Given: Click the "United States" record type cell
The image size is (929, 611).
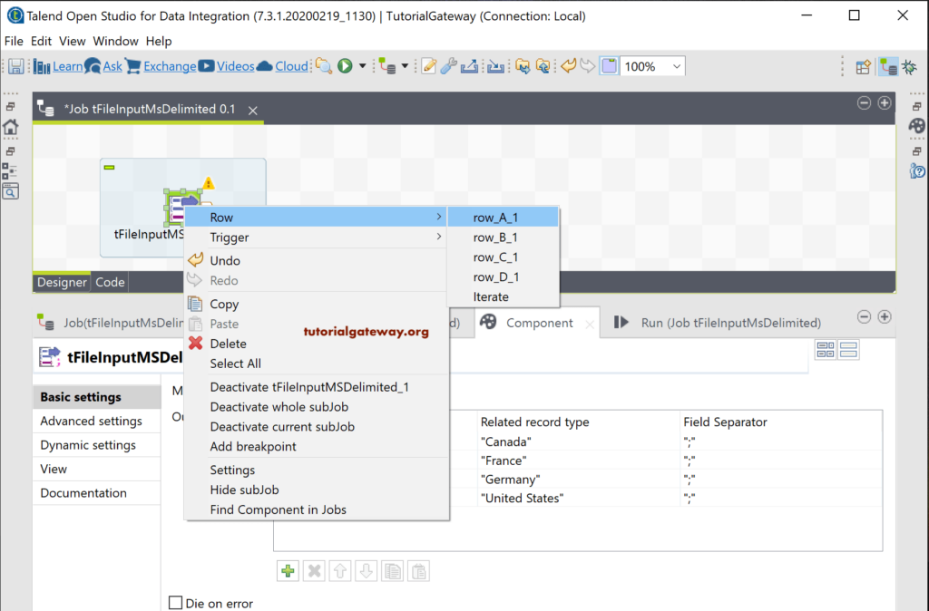Looking at the screenshot, I should (x=579, y=499).
